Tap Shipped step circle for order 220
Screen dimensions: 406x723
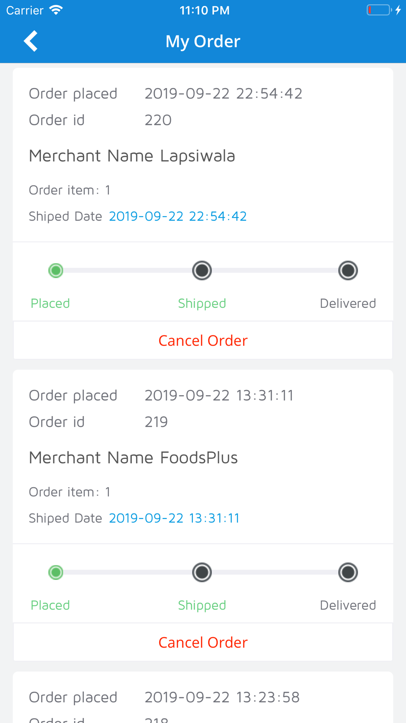point(202,270)
